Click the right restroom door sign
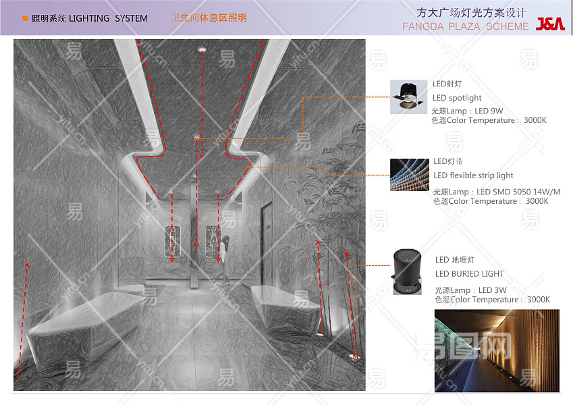The image size is (573, 405). click(213, 240)
